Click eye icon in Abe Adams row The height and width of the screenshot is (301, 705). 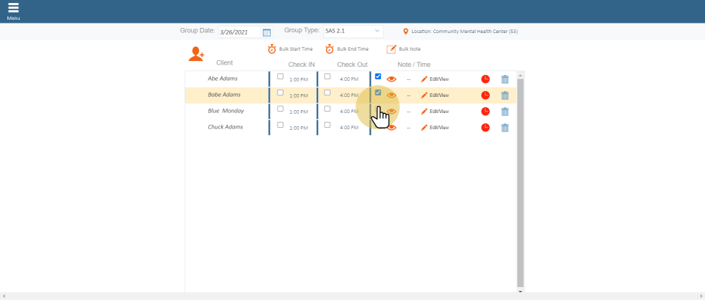click(x=391, y=79)
